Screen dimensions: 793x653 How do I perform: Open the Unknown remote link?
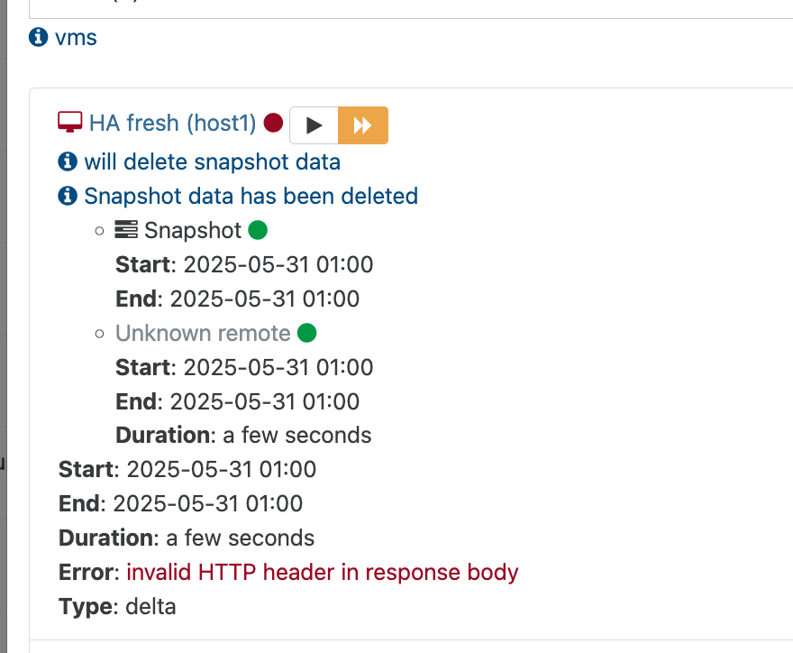click(203, 334)
